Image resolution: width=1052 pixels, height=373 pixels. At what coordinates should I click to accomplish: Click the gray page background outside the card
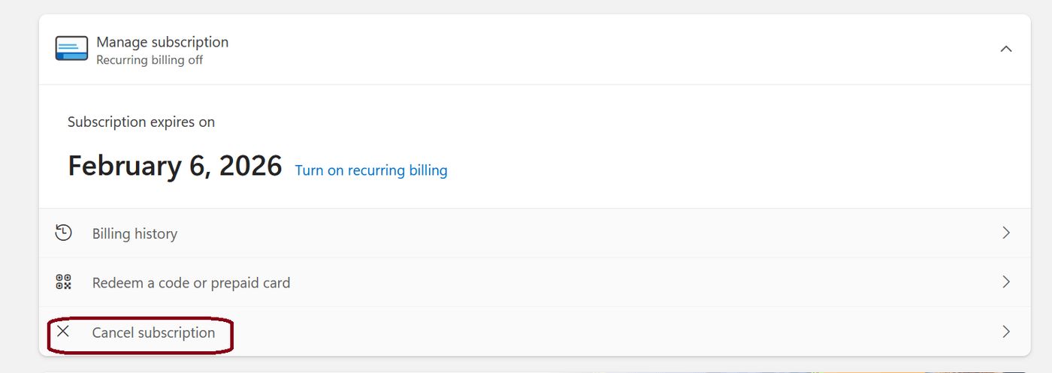point(19,188)
